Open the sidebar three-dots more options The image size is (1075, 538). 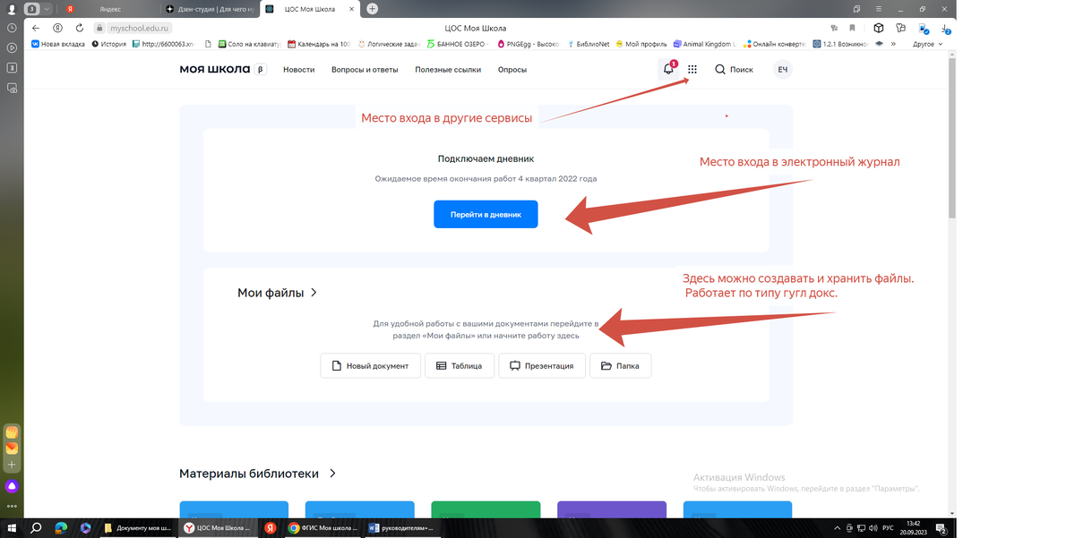click(12, 507)
